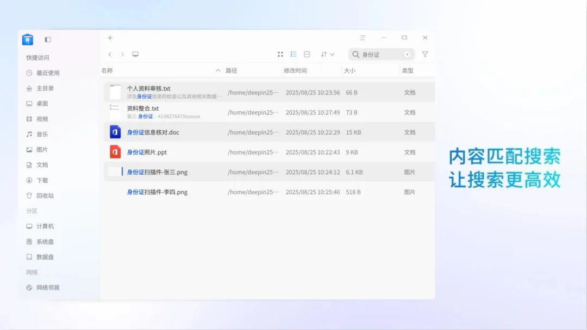Toggle name sort direction arrow
This screenshot has width=587, height=330.
click(x=218, y=71)
